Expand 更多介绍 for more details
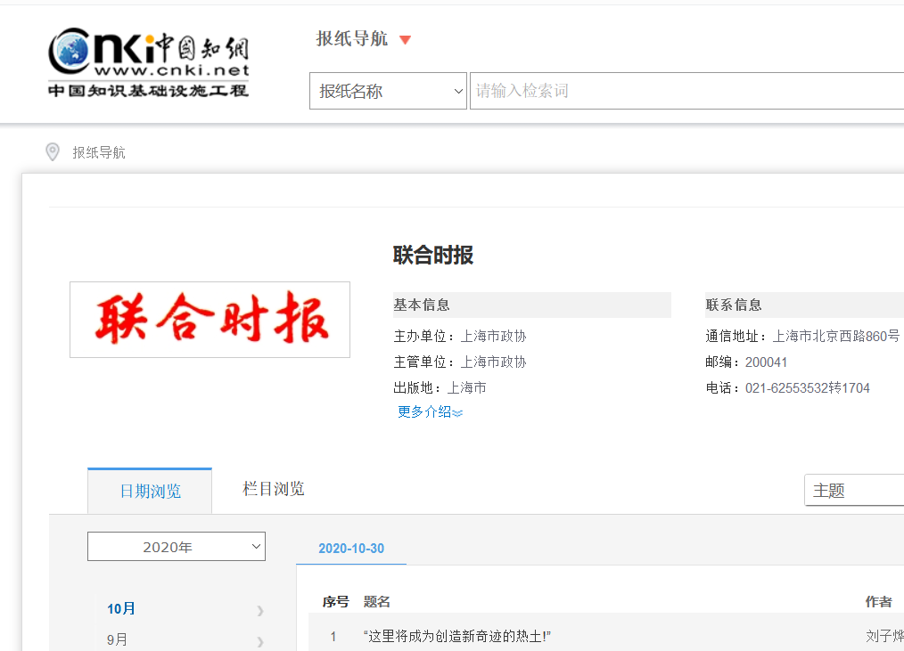 pos(424,411)
